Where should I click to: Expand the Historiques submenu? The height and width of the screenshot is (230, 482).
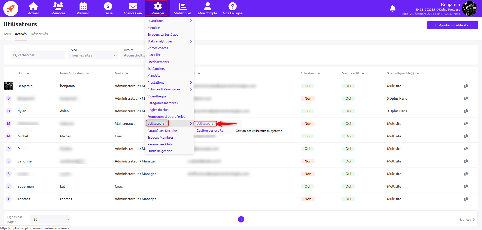coord(169,21)
